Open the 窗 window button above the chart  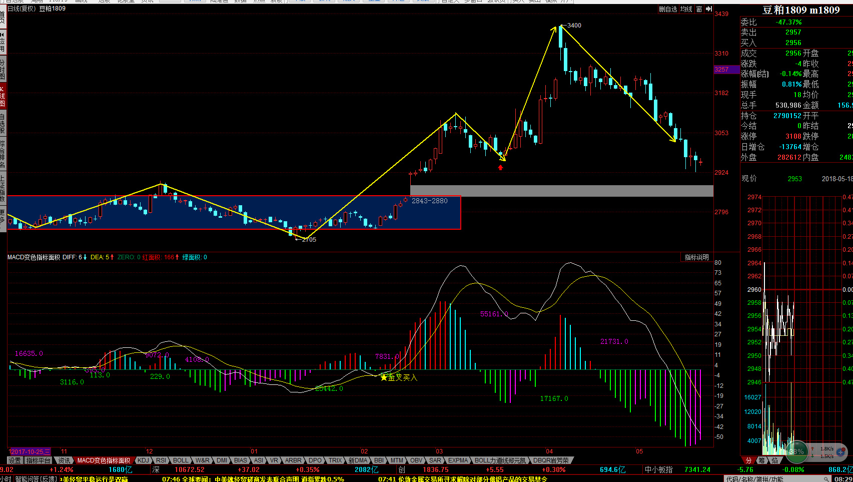coord(699,9)
